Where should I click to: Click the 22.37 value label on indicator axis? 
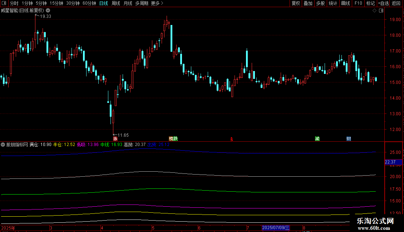(x=390, y=162)
